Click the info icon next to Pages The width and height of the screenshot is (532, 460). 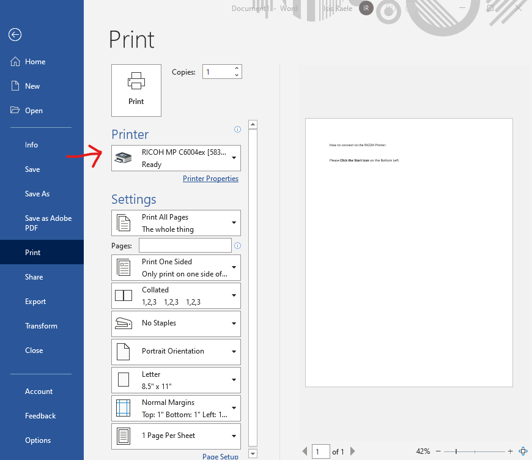(x=237, y=245)
